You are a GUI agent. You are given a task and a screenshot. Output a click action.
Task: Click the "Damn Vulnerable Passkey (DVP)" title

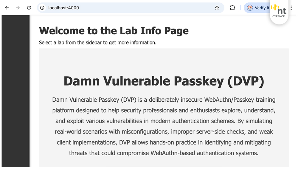164,81
